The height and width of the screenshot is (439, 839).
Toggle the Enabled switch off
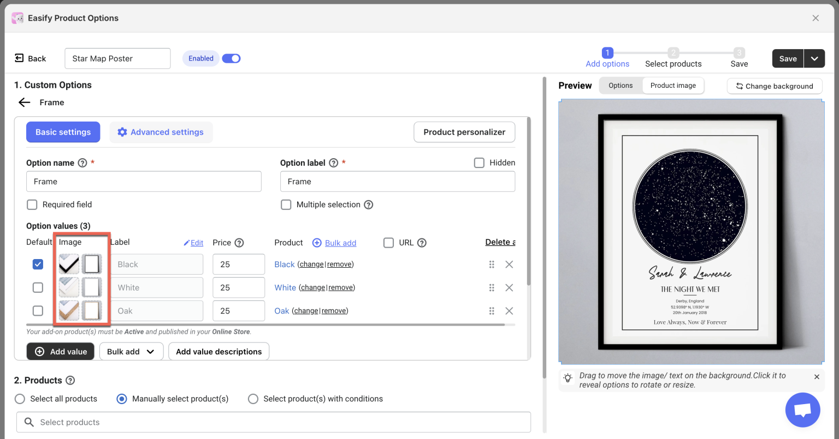point(231,58)
